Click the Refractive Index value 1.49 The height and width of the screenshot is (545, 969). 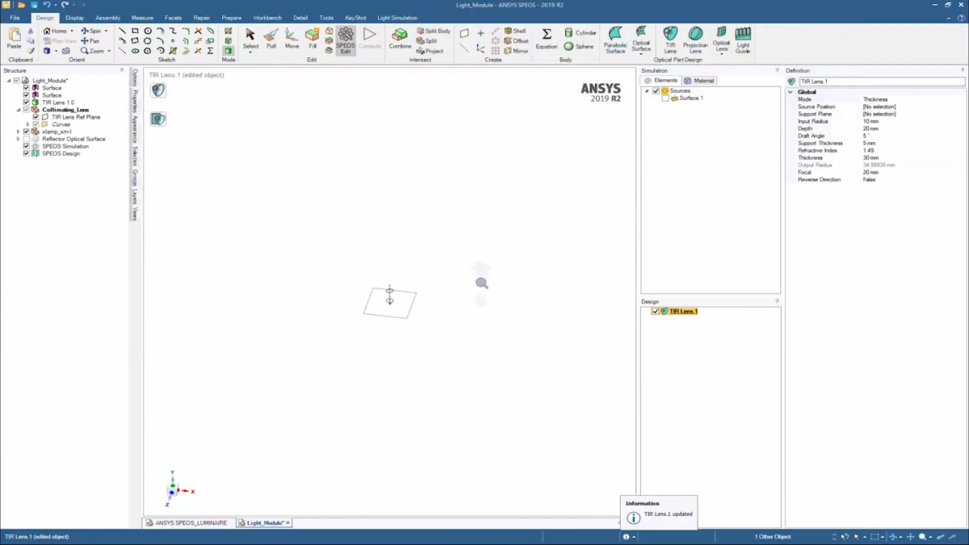[868, 150]
